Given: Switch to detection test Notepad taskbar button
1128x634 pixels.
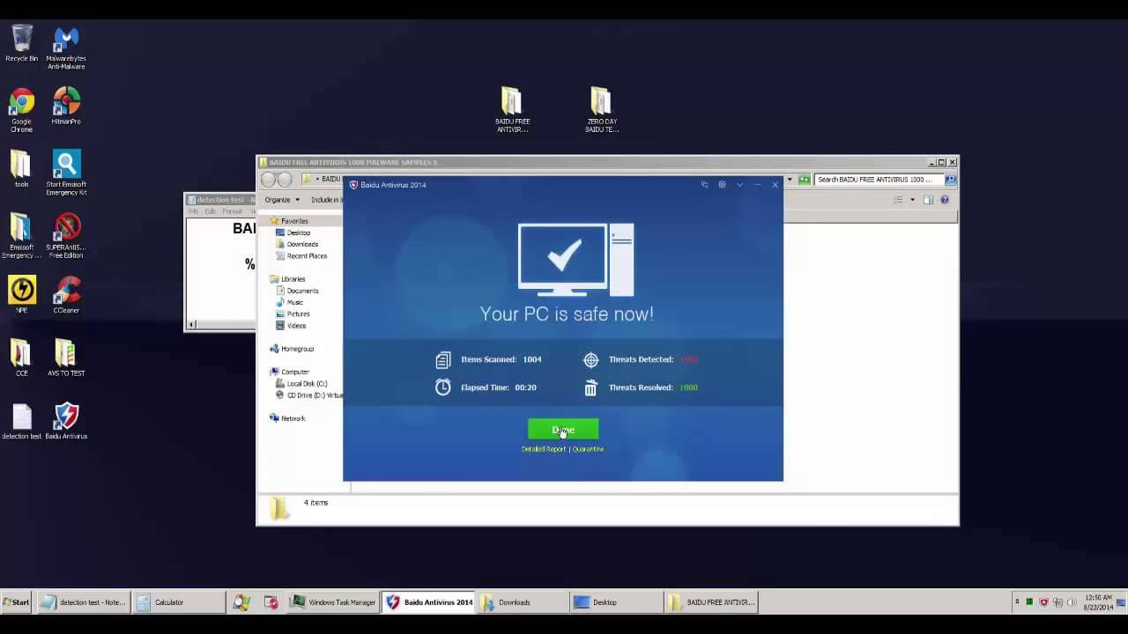Looking at the screenshot, I should 85,602.
